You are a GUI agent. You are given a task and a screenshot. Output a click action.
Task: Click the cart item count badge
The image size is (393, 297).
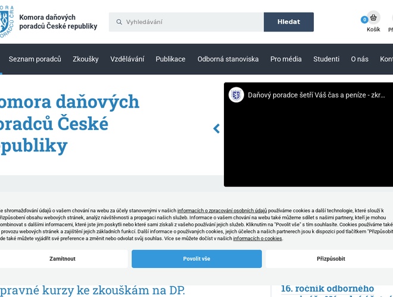point(364,20)
